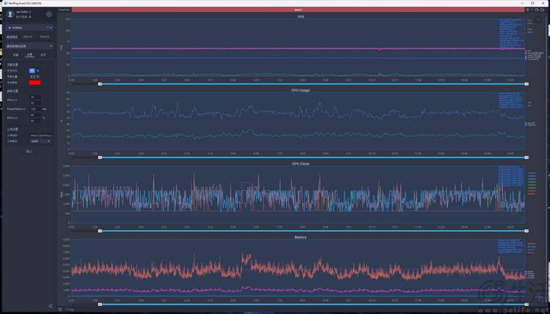Click the FPS chart title

301,17
